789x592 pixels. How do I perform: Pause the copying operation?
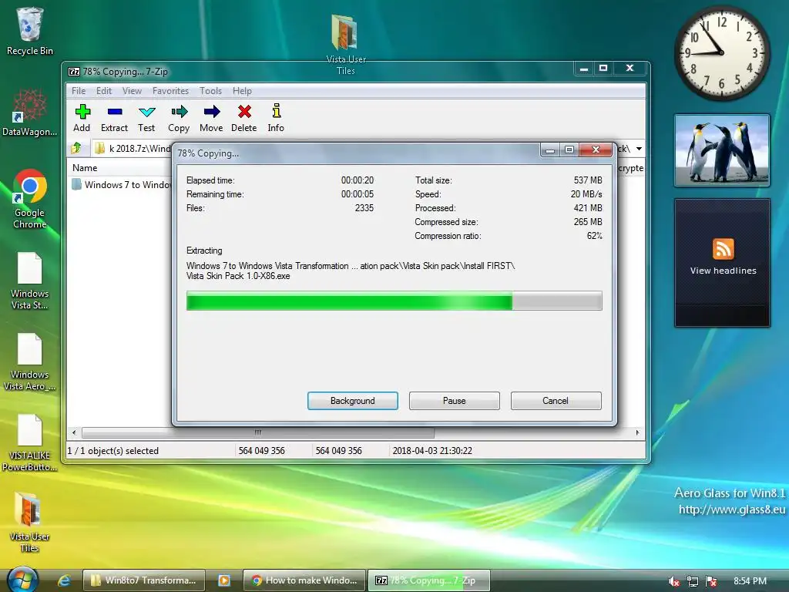455,401
